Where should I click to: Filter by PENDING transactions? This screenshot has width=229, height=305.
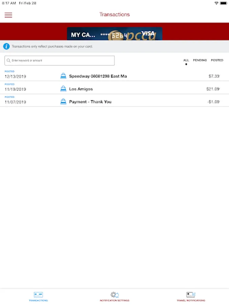(200, 60)
